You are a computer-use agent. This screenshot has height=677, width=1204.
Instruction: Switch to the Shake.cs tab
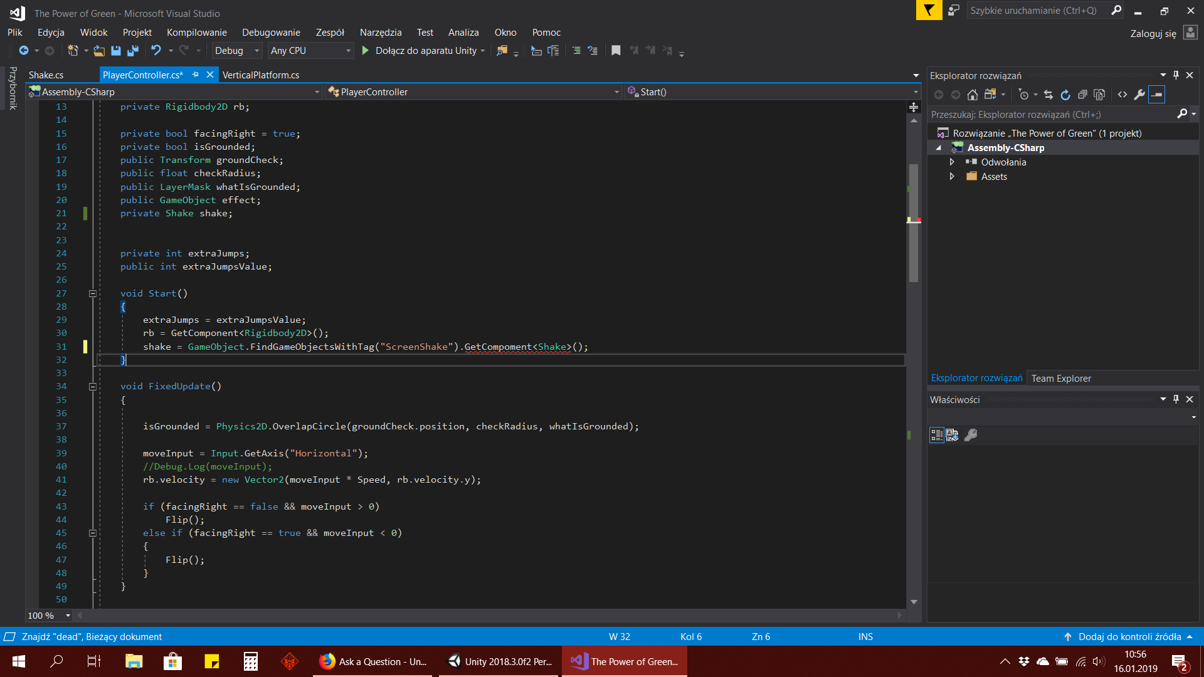46,75
